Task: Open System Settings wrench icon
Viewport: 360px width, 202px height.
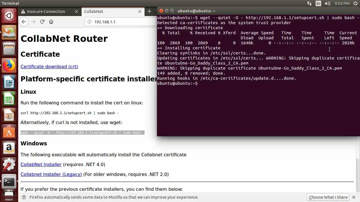Action: pos(9,165)
